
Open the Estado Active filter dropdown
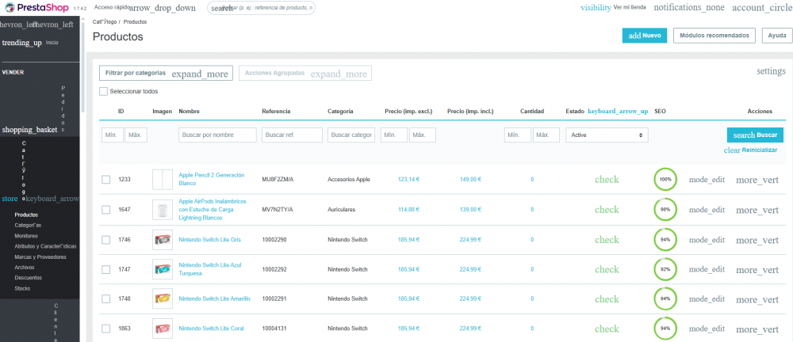point(607,135)
